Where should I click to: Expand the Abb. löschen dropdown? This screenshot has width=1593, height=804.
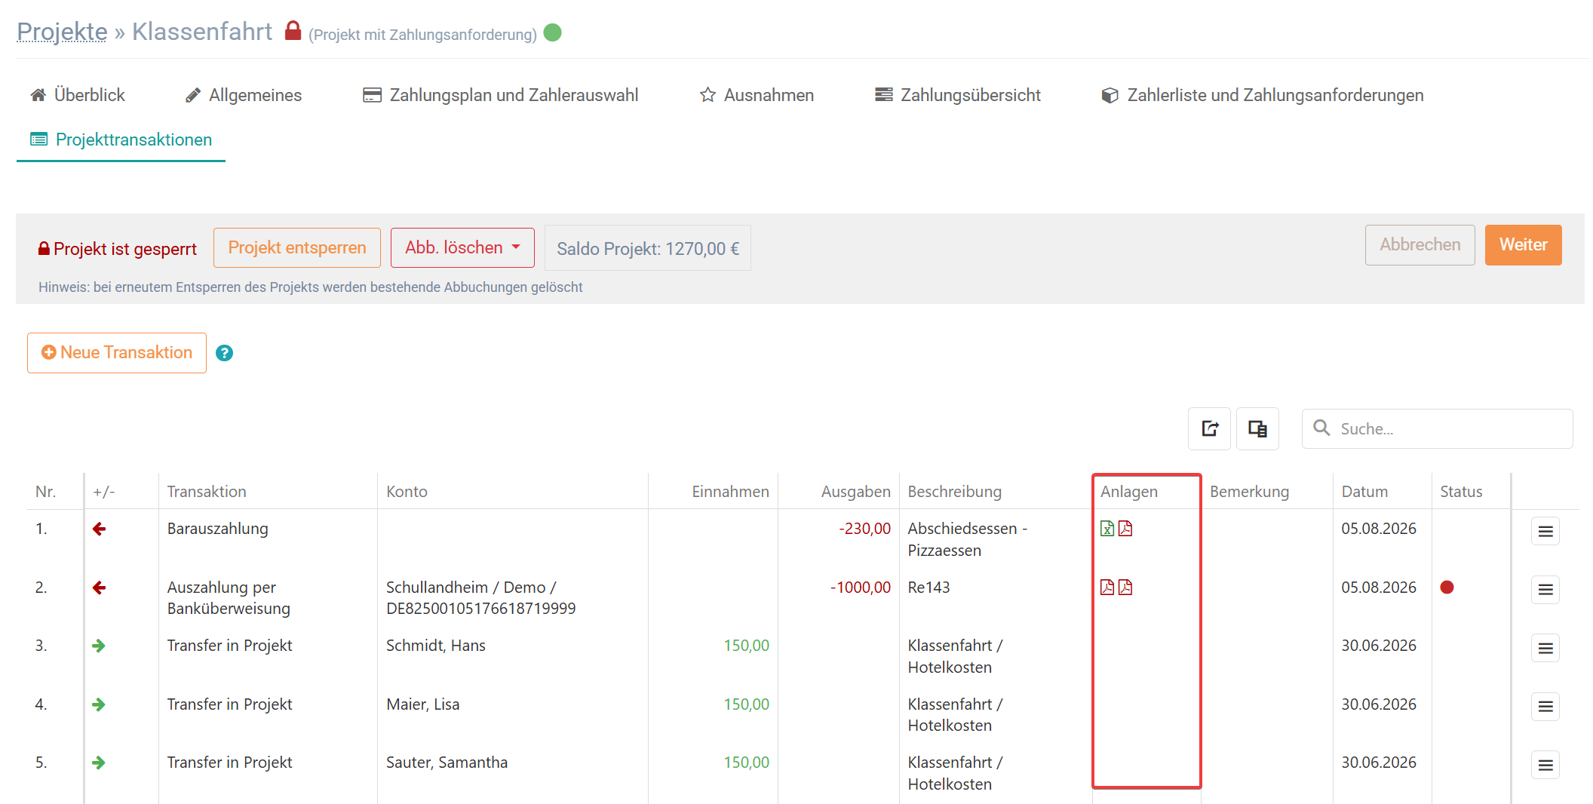(462, 248)
